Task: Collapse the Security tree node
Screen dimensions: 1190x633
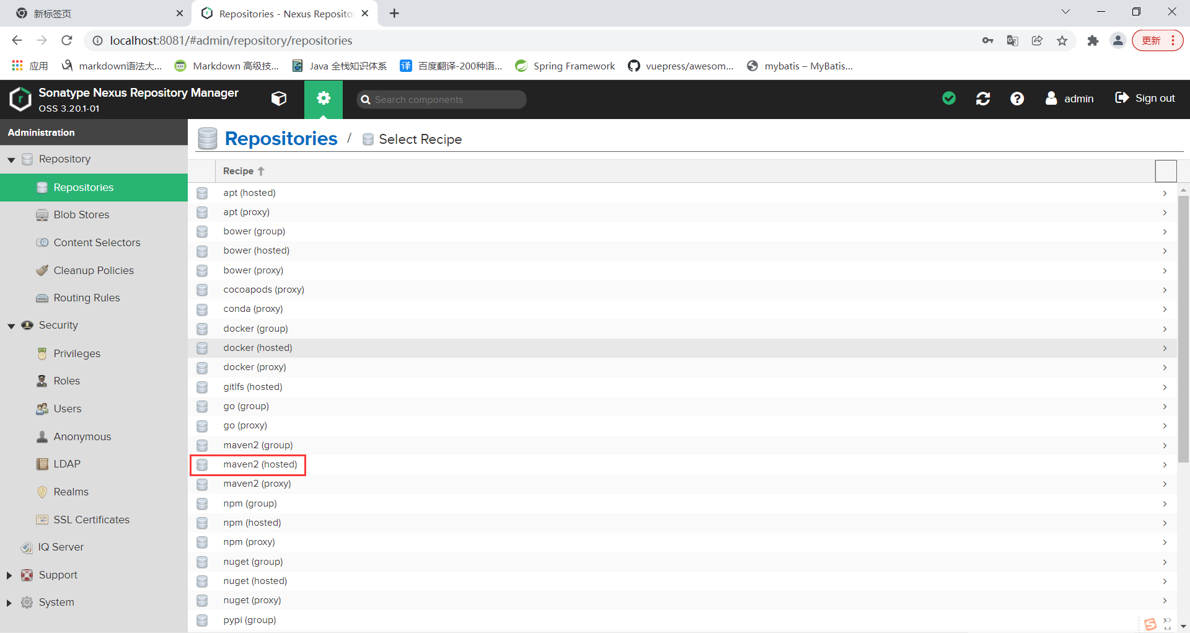Action: pos(11,326)
